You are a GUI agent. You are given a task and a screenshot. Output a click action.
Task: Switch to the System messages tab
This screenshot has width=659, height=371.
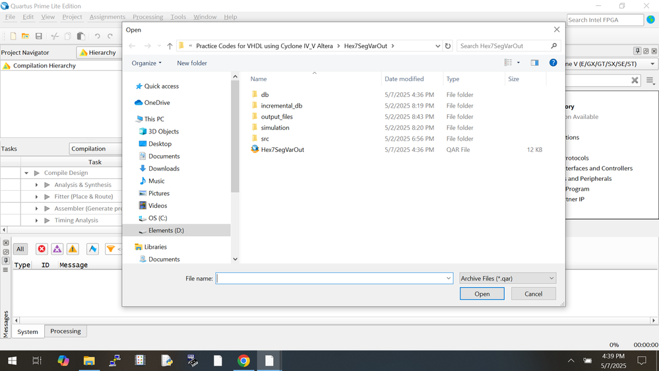coord(28,331)
